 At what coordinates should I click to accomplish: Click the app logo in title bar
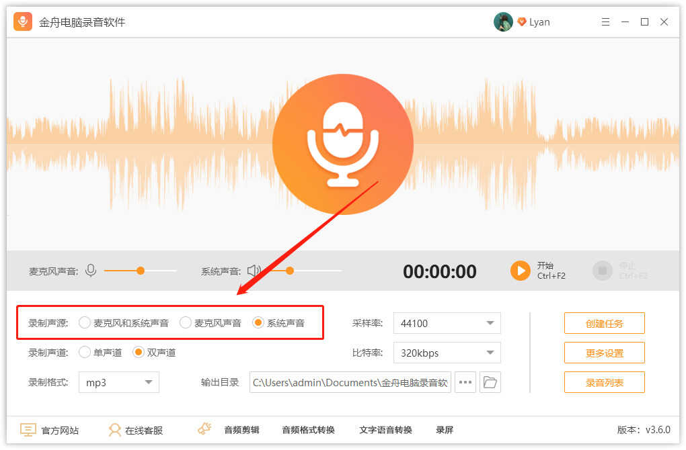click(x=23, y=21)
